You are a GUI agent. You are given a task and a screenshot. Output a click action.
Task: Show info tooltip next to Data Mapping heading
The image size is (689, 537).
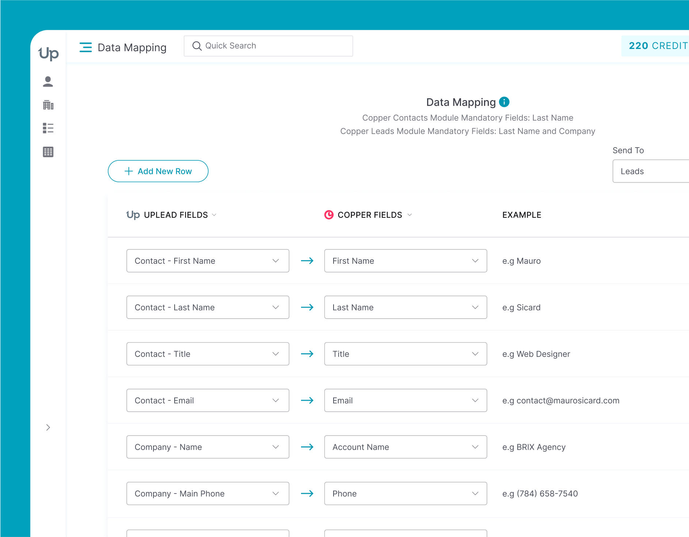click(504, 102)
